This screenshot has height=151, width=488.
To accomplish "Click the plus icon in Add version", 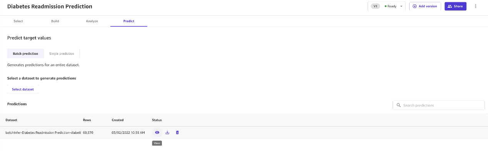I will click(x=415, y=6).
